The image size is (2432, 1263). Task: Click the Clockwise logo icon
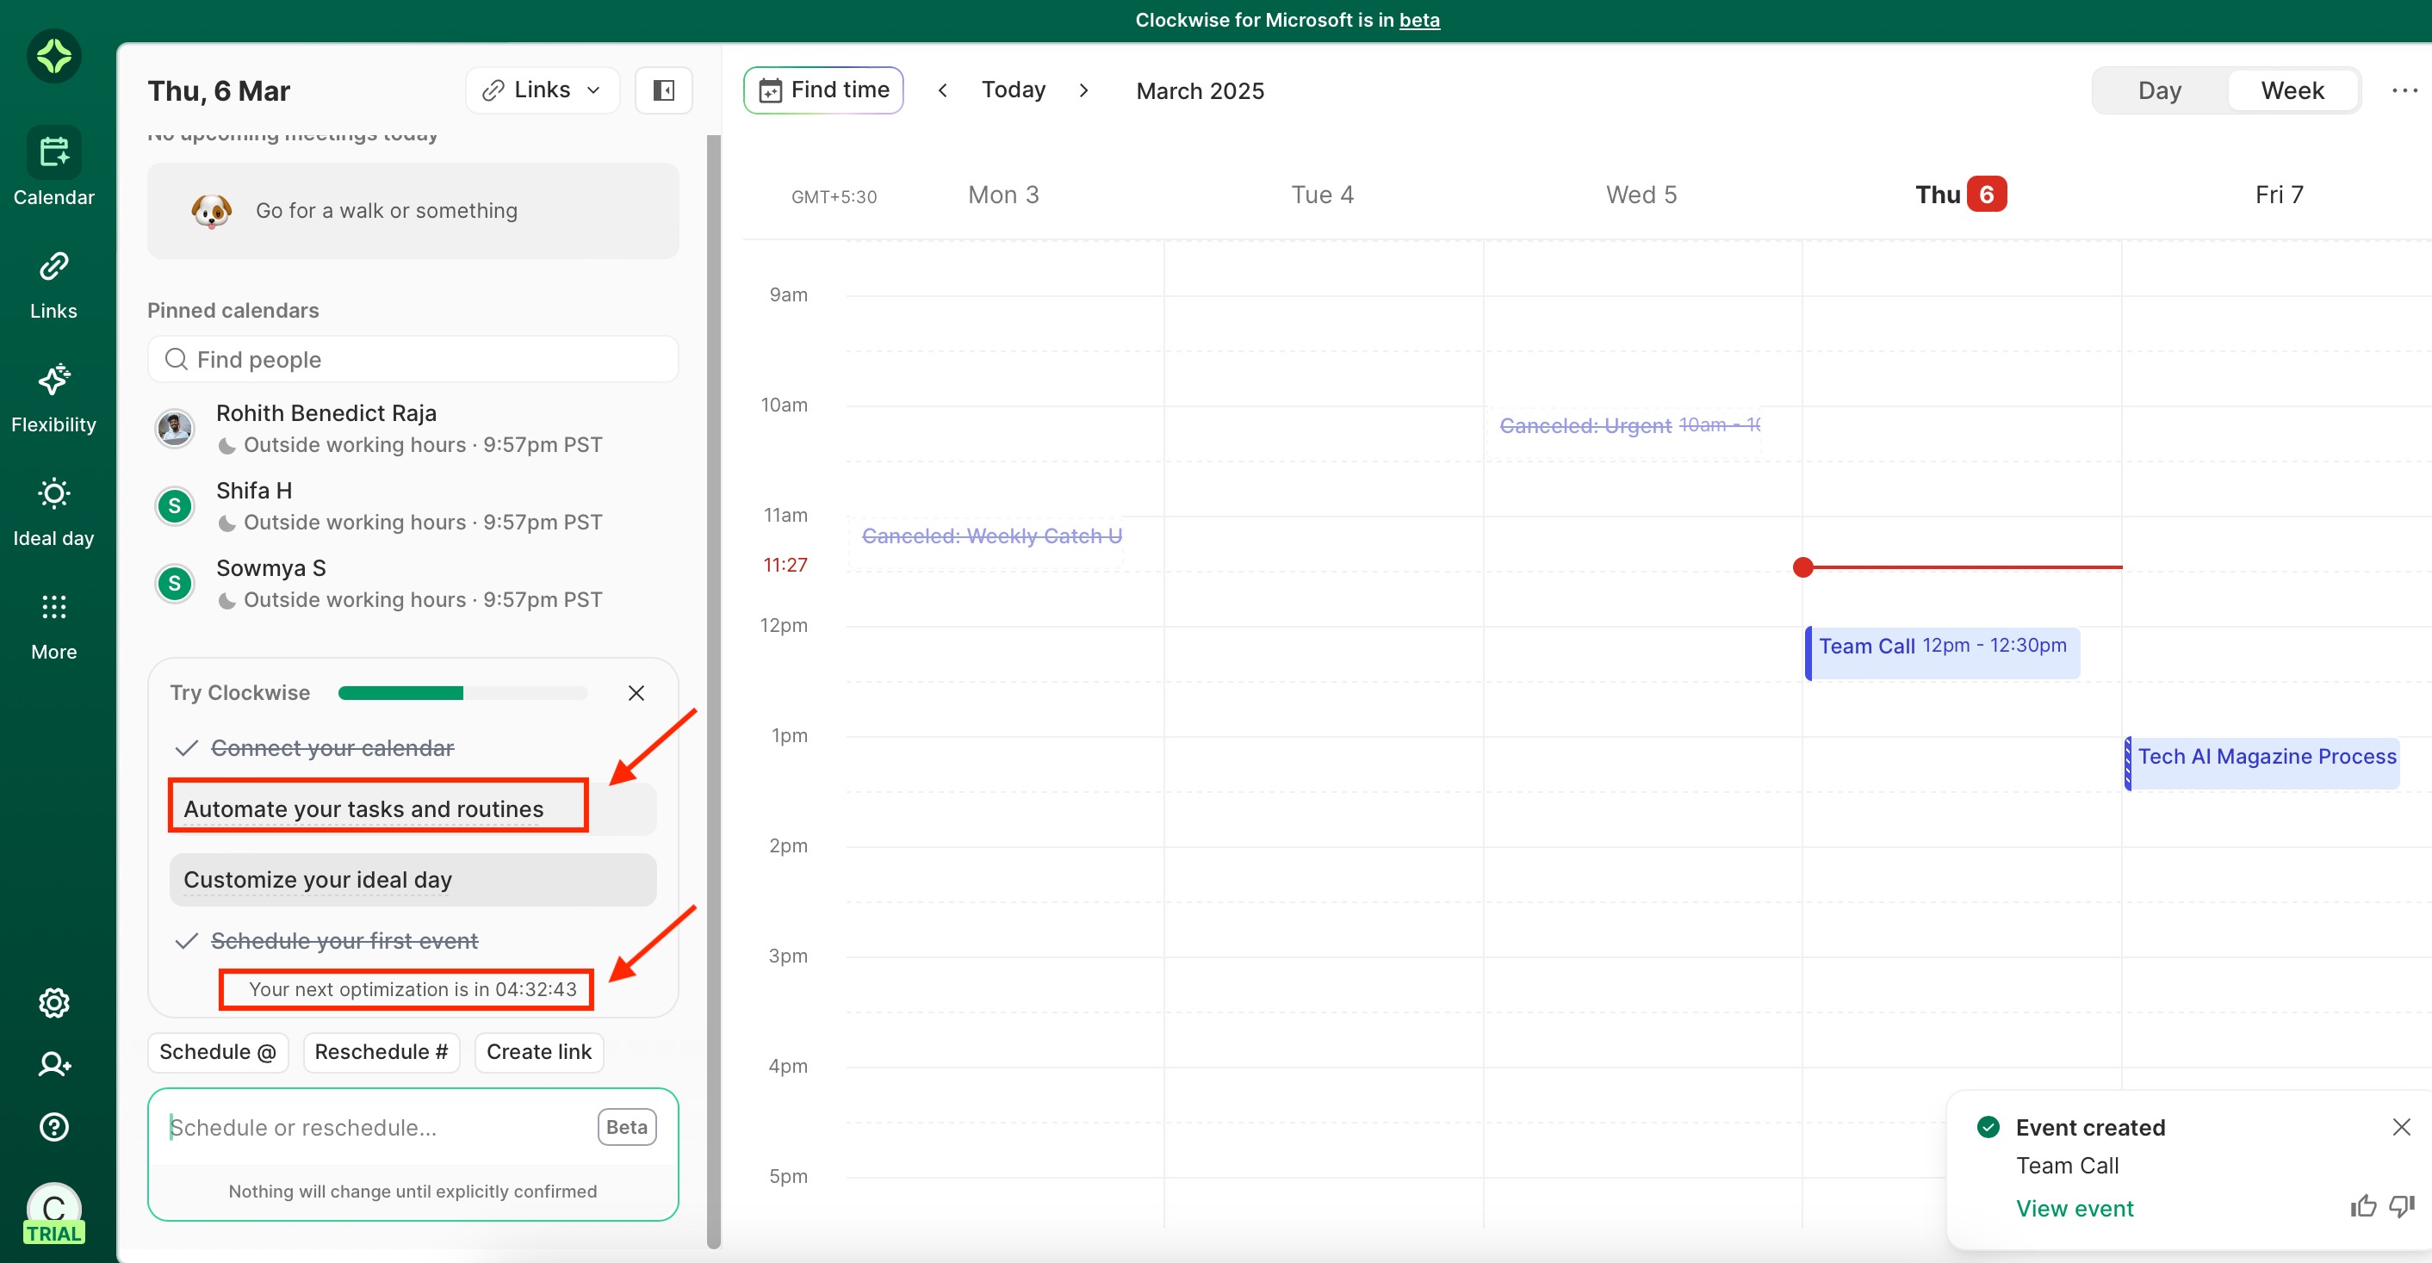[x=53, y=56]
